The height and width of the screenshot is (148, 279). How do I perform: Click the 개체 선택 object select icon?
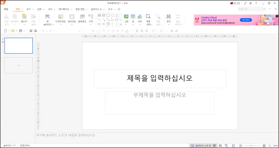[x=148, y=17]
